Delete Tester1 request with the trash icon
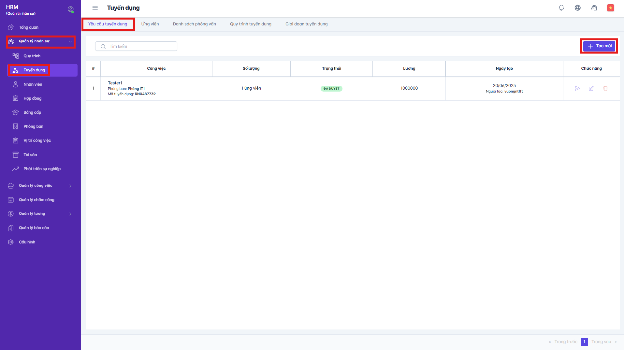 [x=605, y=88]
